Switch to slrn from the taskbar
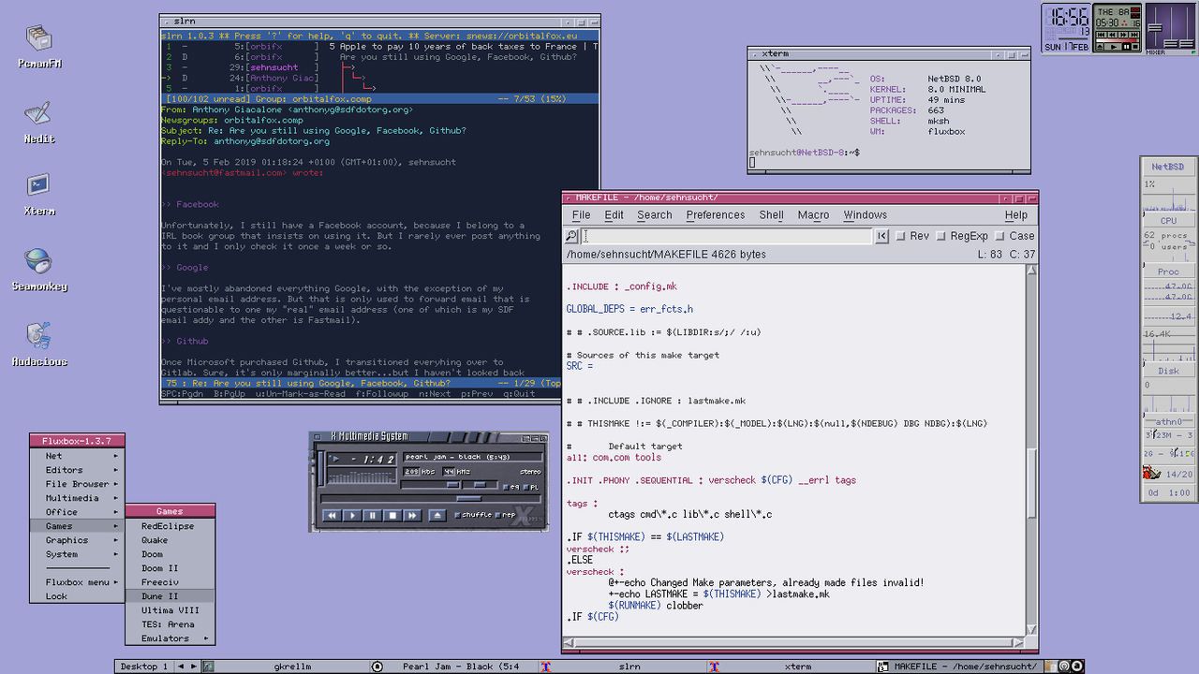This screenshot has width=1199, height=674. click(x=622, y=667)
